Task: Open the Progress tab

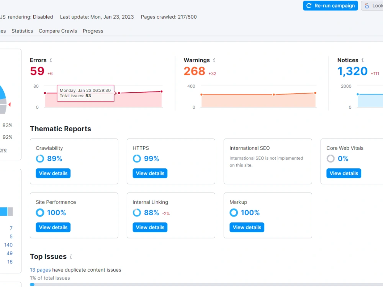Action: point(93,31)
